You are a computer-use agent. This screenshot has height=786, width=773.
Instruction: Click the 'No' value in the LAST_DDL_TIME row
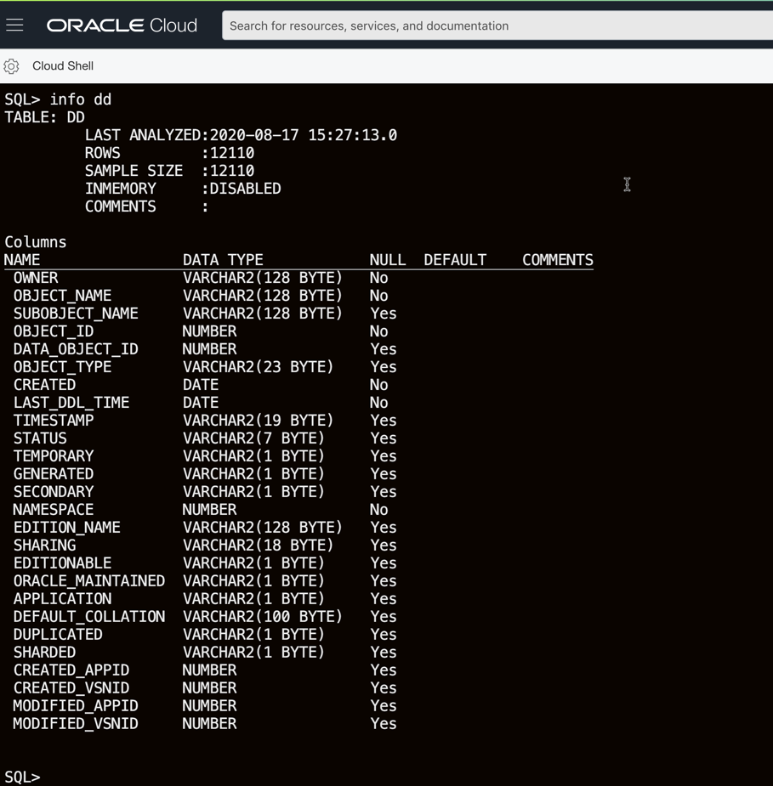coord(378,403)
